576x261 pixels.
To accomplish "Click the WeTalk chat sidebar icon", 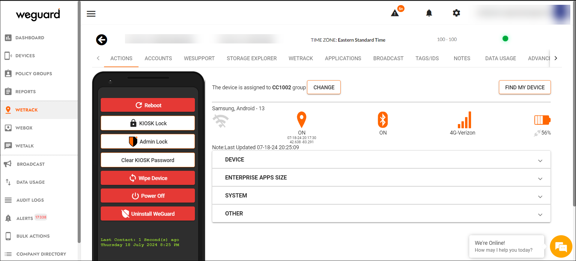I will 8,146.
